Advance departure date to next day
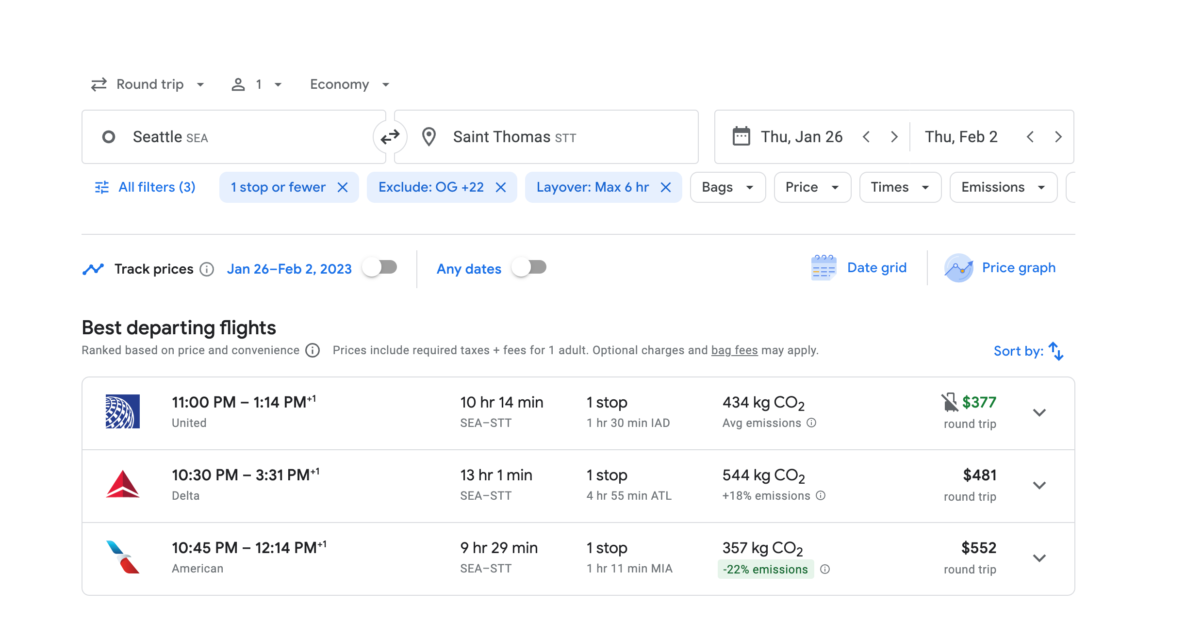1186x621 pixels. pyautogui.click(x=894, y=137)
